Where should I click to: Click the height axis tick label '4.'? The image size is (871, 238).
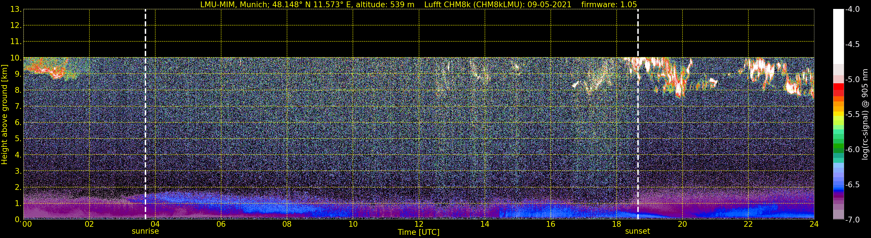[x=18, y=155]
